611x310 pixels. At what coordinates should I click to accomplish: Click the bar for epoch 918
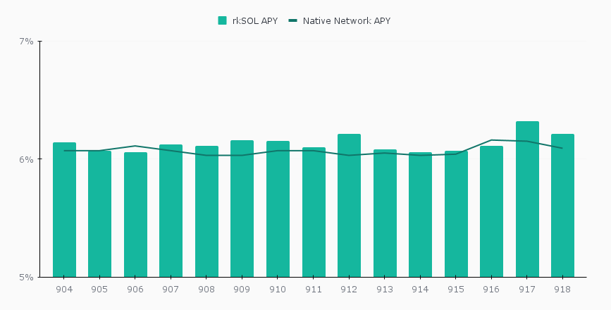[x=562, y=206]
